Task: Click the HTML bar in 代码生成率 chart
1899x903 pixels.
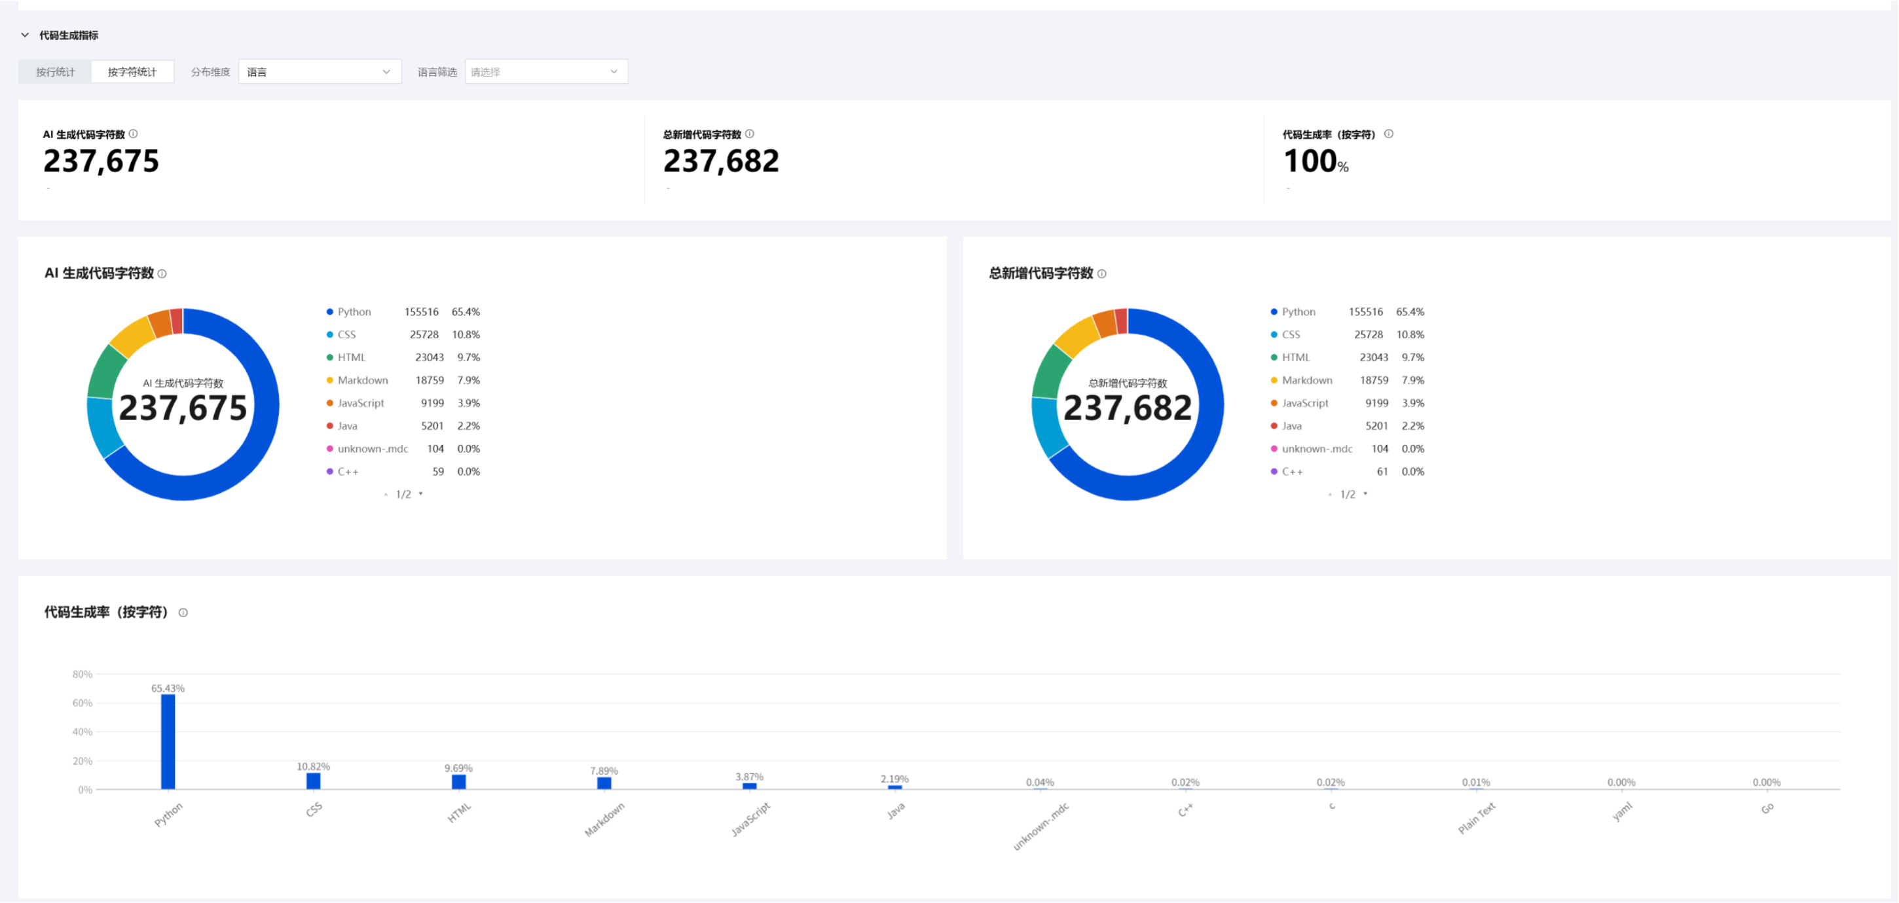Action: pos(458,782)
